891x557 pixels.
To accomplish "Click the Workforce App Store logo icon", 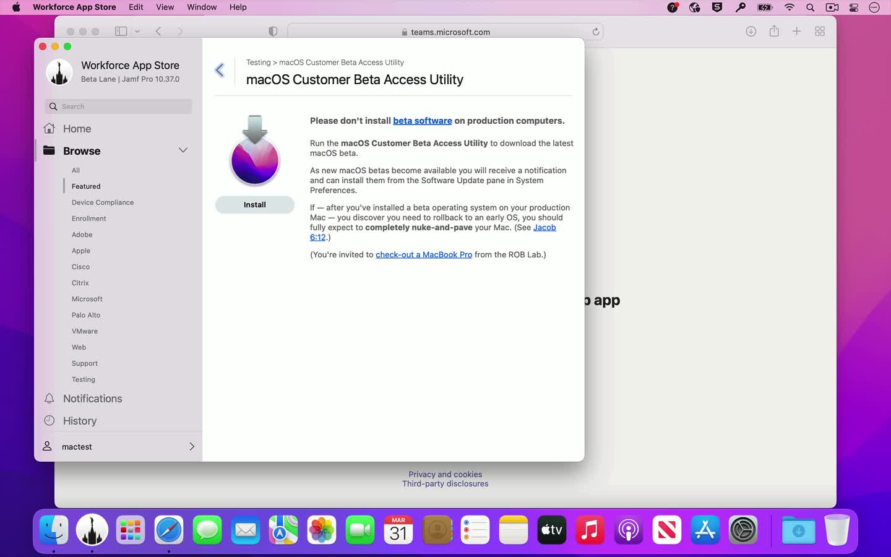I will coord(59,72).
